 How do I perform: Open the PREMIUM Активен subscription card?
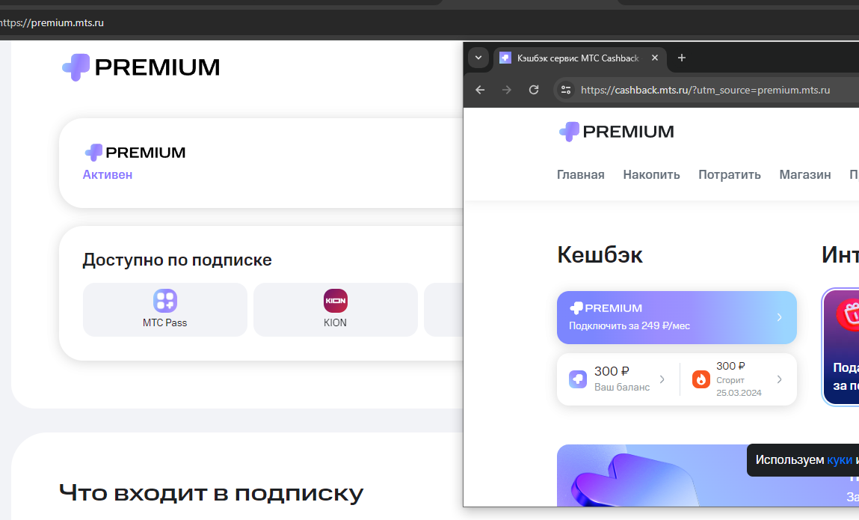(262, 163)
